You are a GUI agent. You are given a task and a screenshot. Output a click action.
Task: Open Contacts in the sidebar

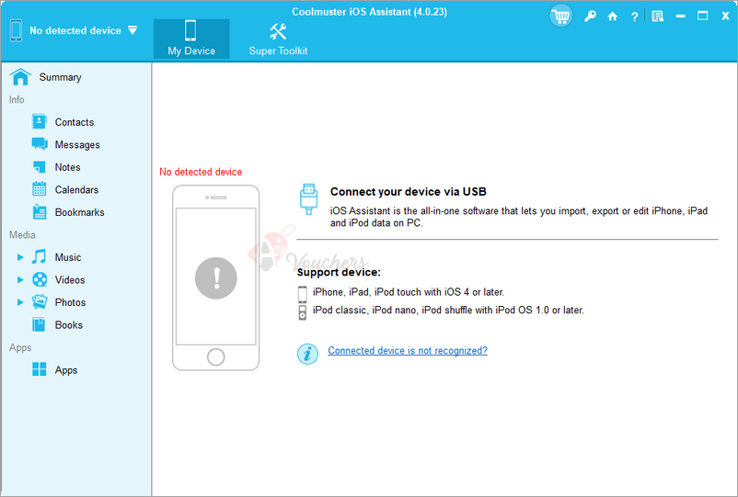tap(74, 122)
